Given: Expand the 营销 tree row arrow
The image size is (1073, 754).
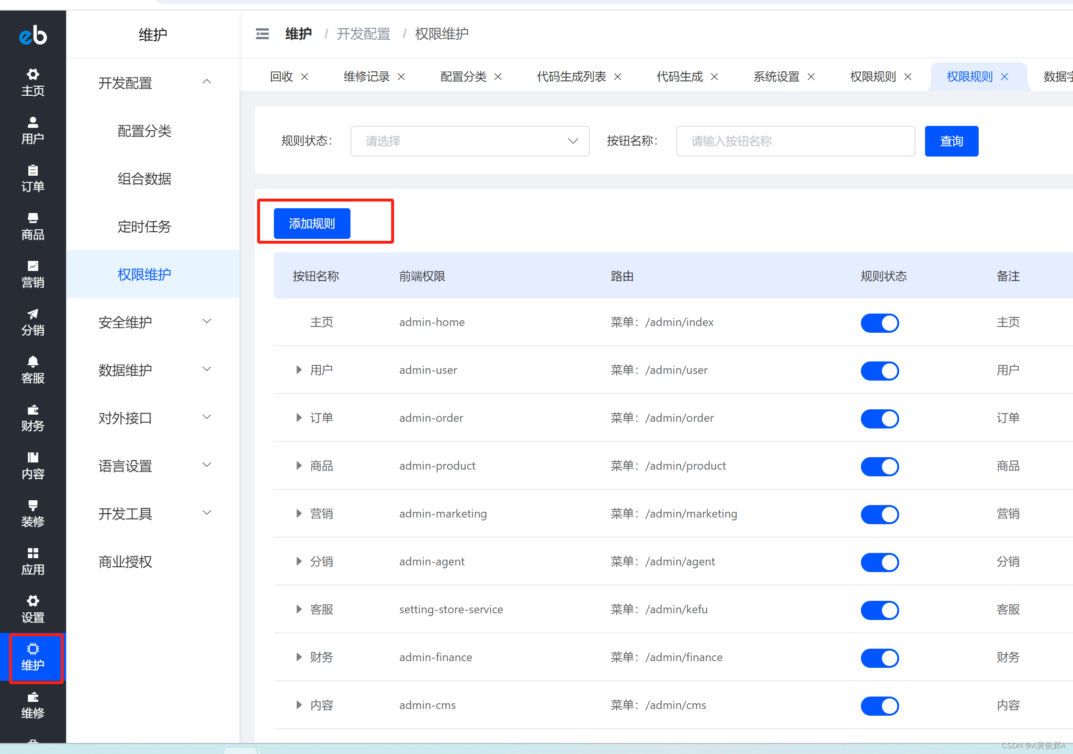Looking at the screenshot, I should [299, 513].
